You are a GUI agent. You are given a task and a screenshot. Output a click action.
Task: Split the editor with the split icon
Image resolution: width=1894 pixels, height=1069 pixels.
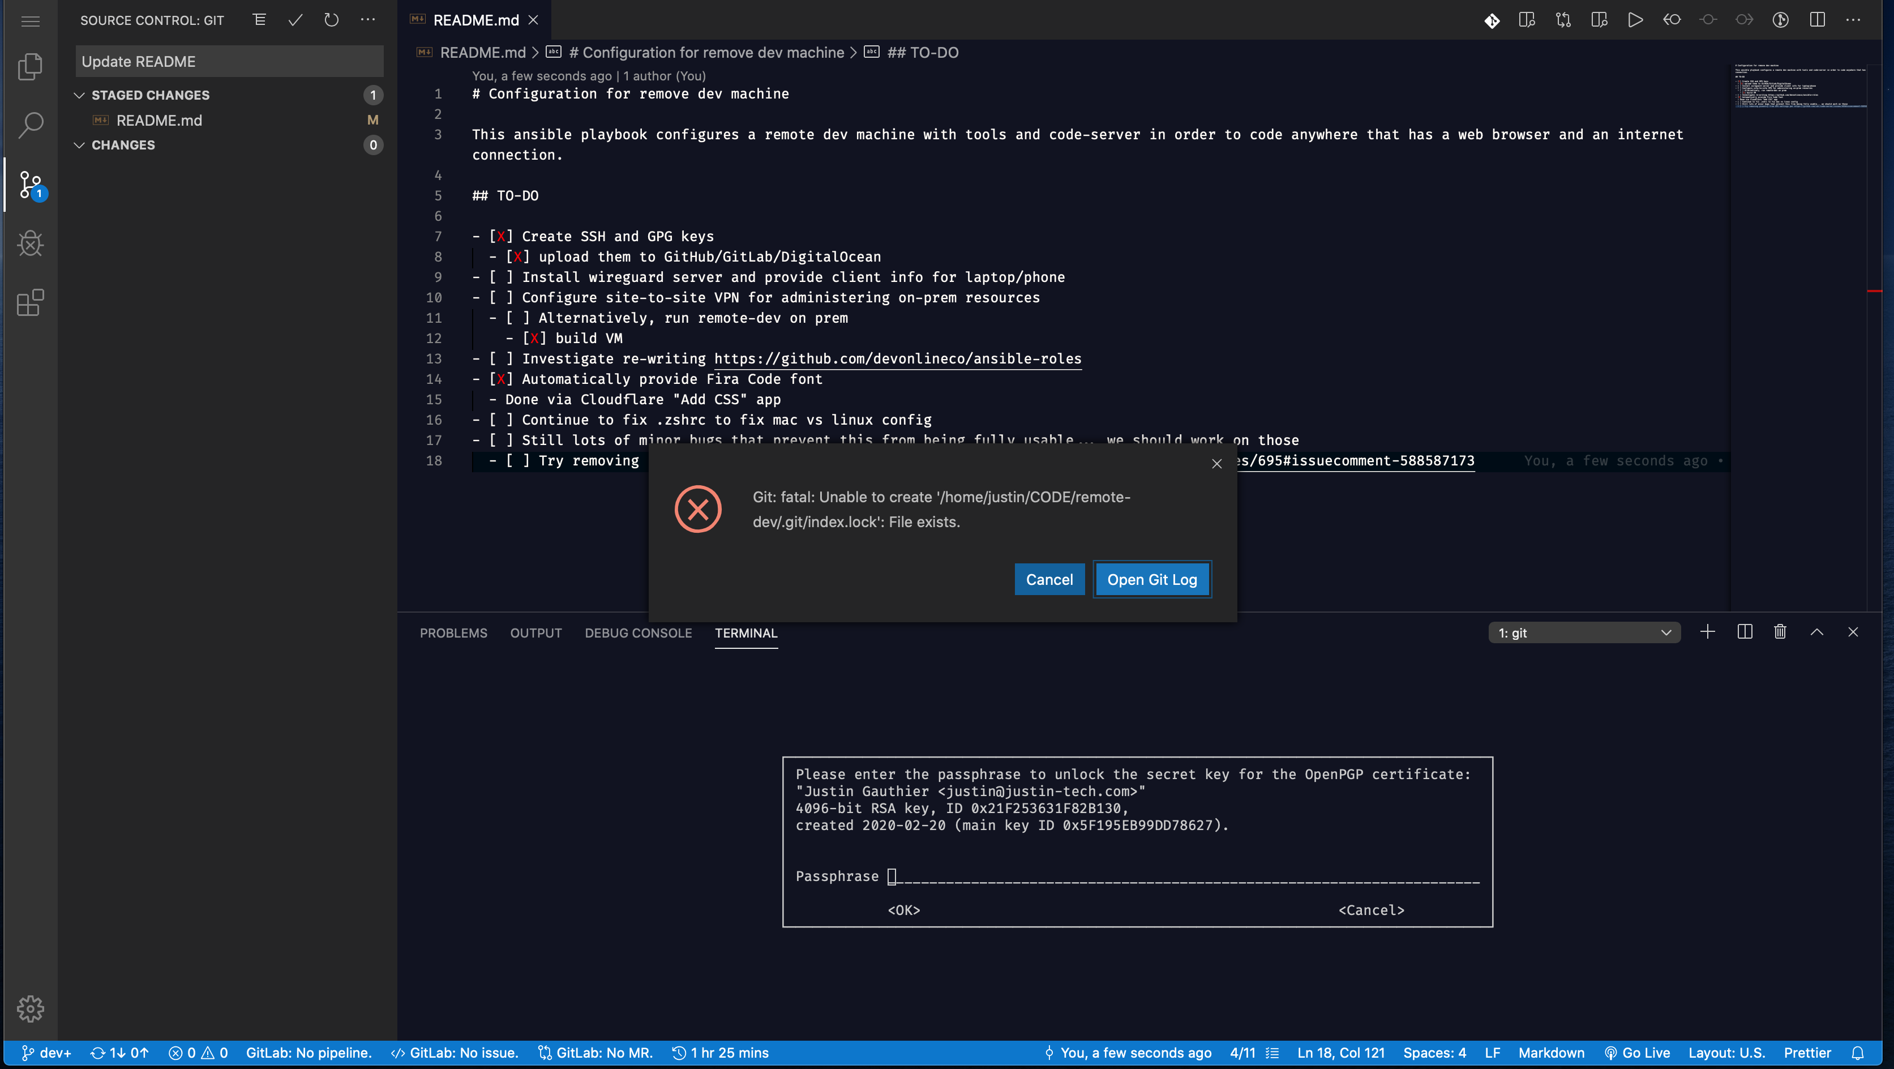tap(1818, 20)
